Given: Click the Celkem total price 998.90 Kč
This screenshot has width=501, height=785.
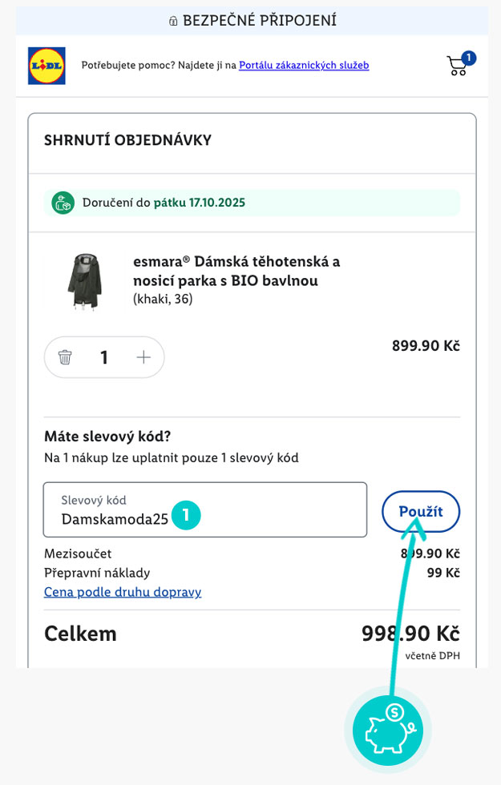Looking at the screenshot, I should coord(410,634).
